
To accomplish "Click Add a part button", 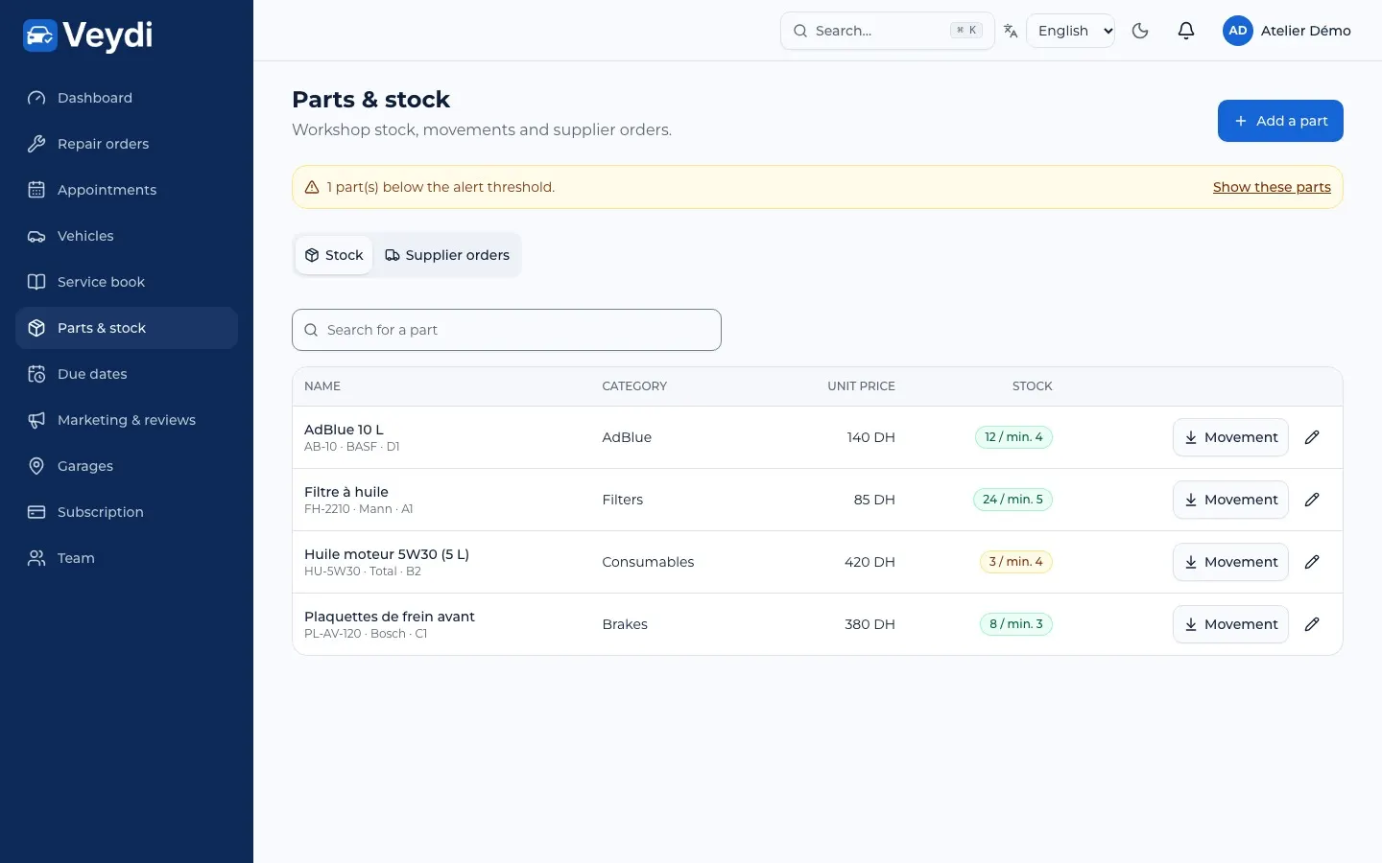I will [1280, 121].
